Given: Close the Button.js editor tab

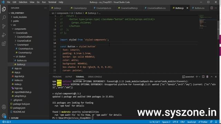Looking at the screenshot, I should point(187,8).
